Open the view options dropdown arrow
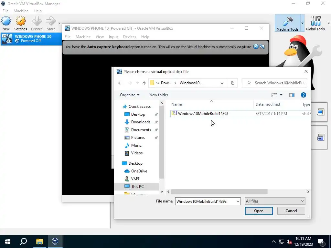 click(x=281, y=95)
